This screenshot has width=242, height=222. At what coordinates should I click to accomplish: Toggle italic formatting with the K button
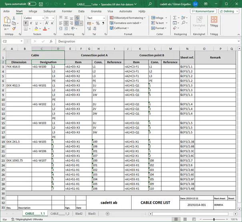[31, 23]
